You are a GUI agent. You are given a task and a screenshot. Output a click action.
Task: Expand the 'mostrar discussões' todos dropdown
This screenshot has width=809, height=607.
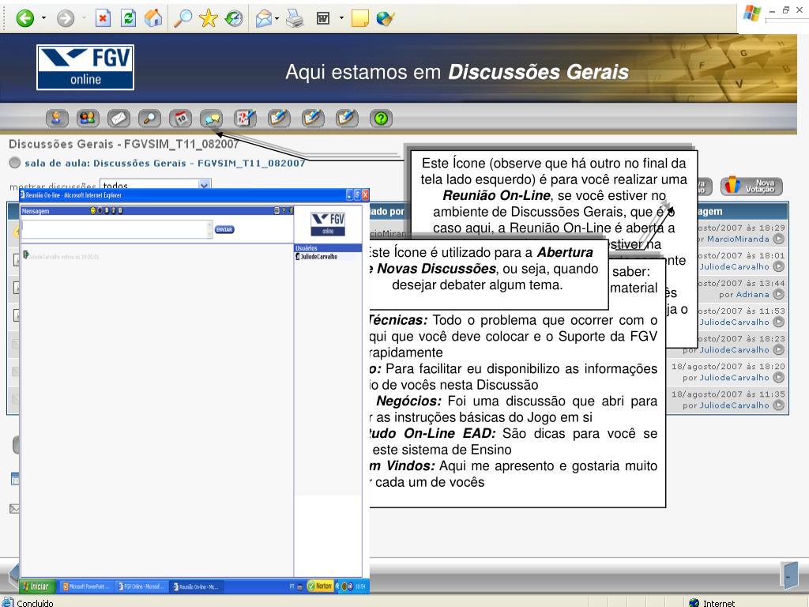click(x=204, y=186)
